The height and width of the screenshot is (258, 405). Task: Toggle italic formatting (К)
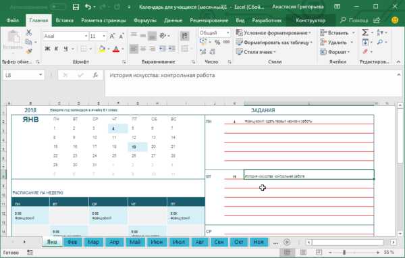click(x=56, y=49)
